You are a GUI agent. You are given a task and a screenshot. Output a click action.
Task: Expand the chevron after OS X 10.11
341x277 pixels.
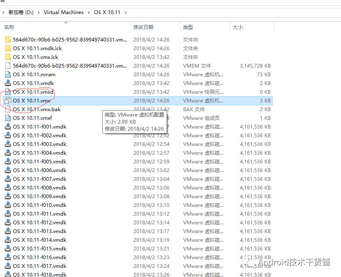pyautogui.click(x=126, y=12)
